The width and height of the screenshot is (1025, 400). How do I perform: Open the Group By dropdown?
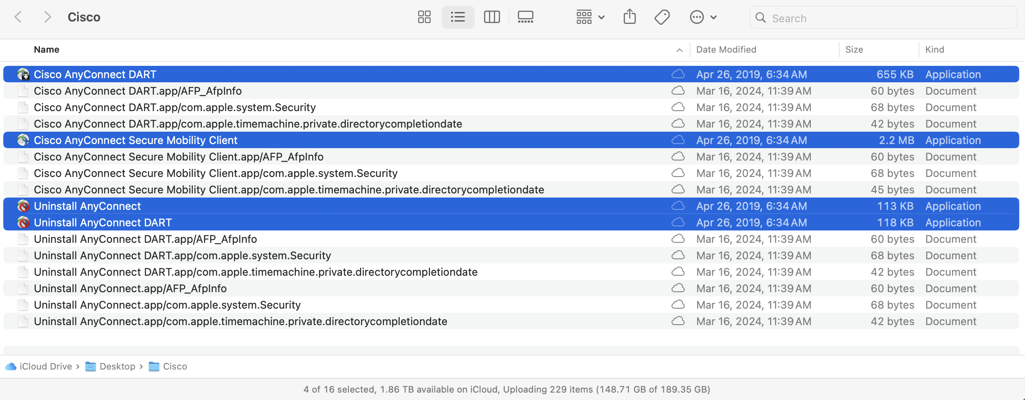590,17
